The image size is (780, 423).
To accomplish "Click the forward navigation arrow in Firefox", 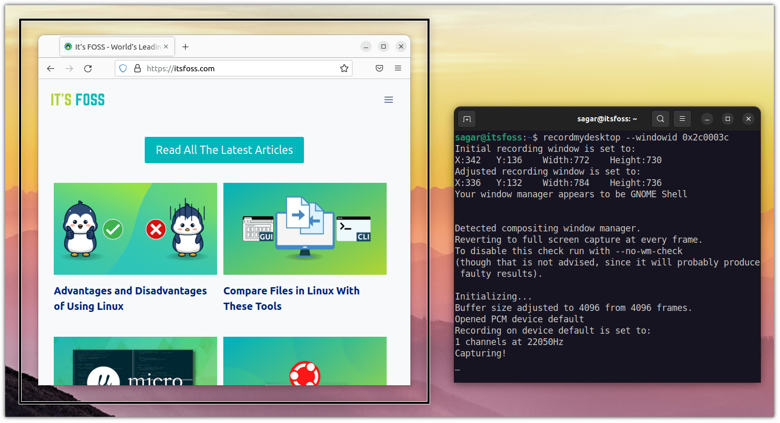I will click(x=69, y=68).
